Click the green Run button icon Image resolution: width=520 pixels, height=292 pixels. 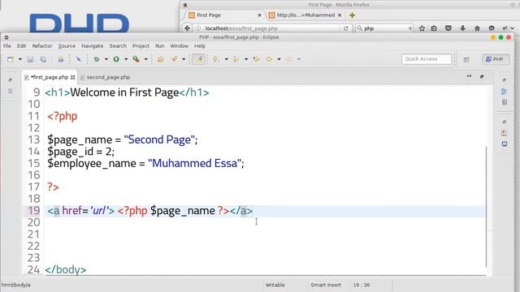(x=116, y=59)
